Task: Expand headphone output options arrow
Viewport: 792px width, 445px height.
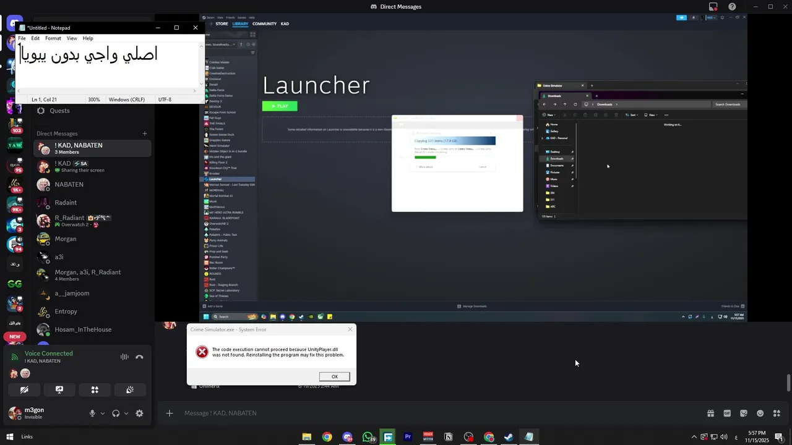Action: (126, 413)
